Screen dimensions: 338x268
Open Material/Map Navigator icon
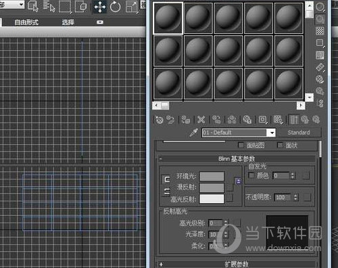(320, 104)
